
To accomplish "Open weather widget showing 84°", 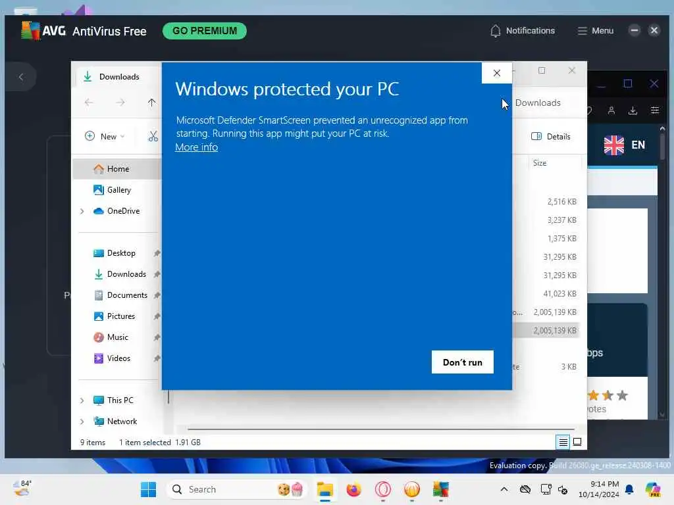I will pyautogui.click(x=22, y=489).
